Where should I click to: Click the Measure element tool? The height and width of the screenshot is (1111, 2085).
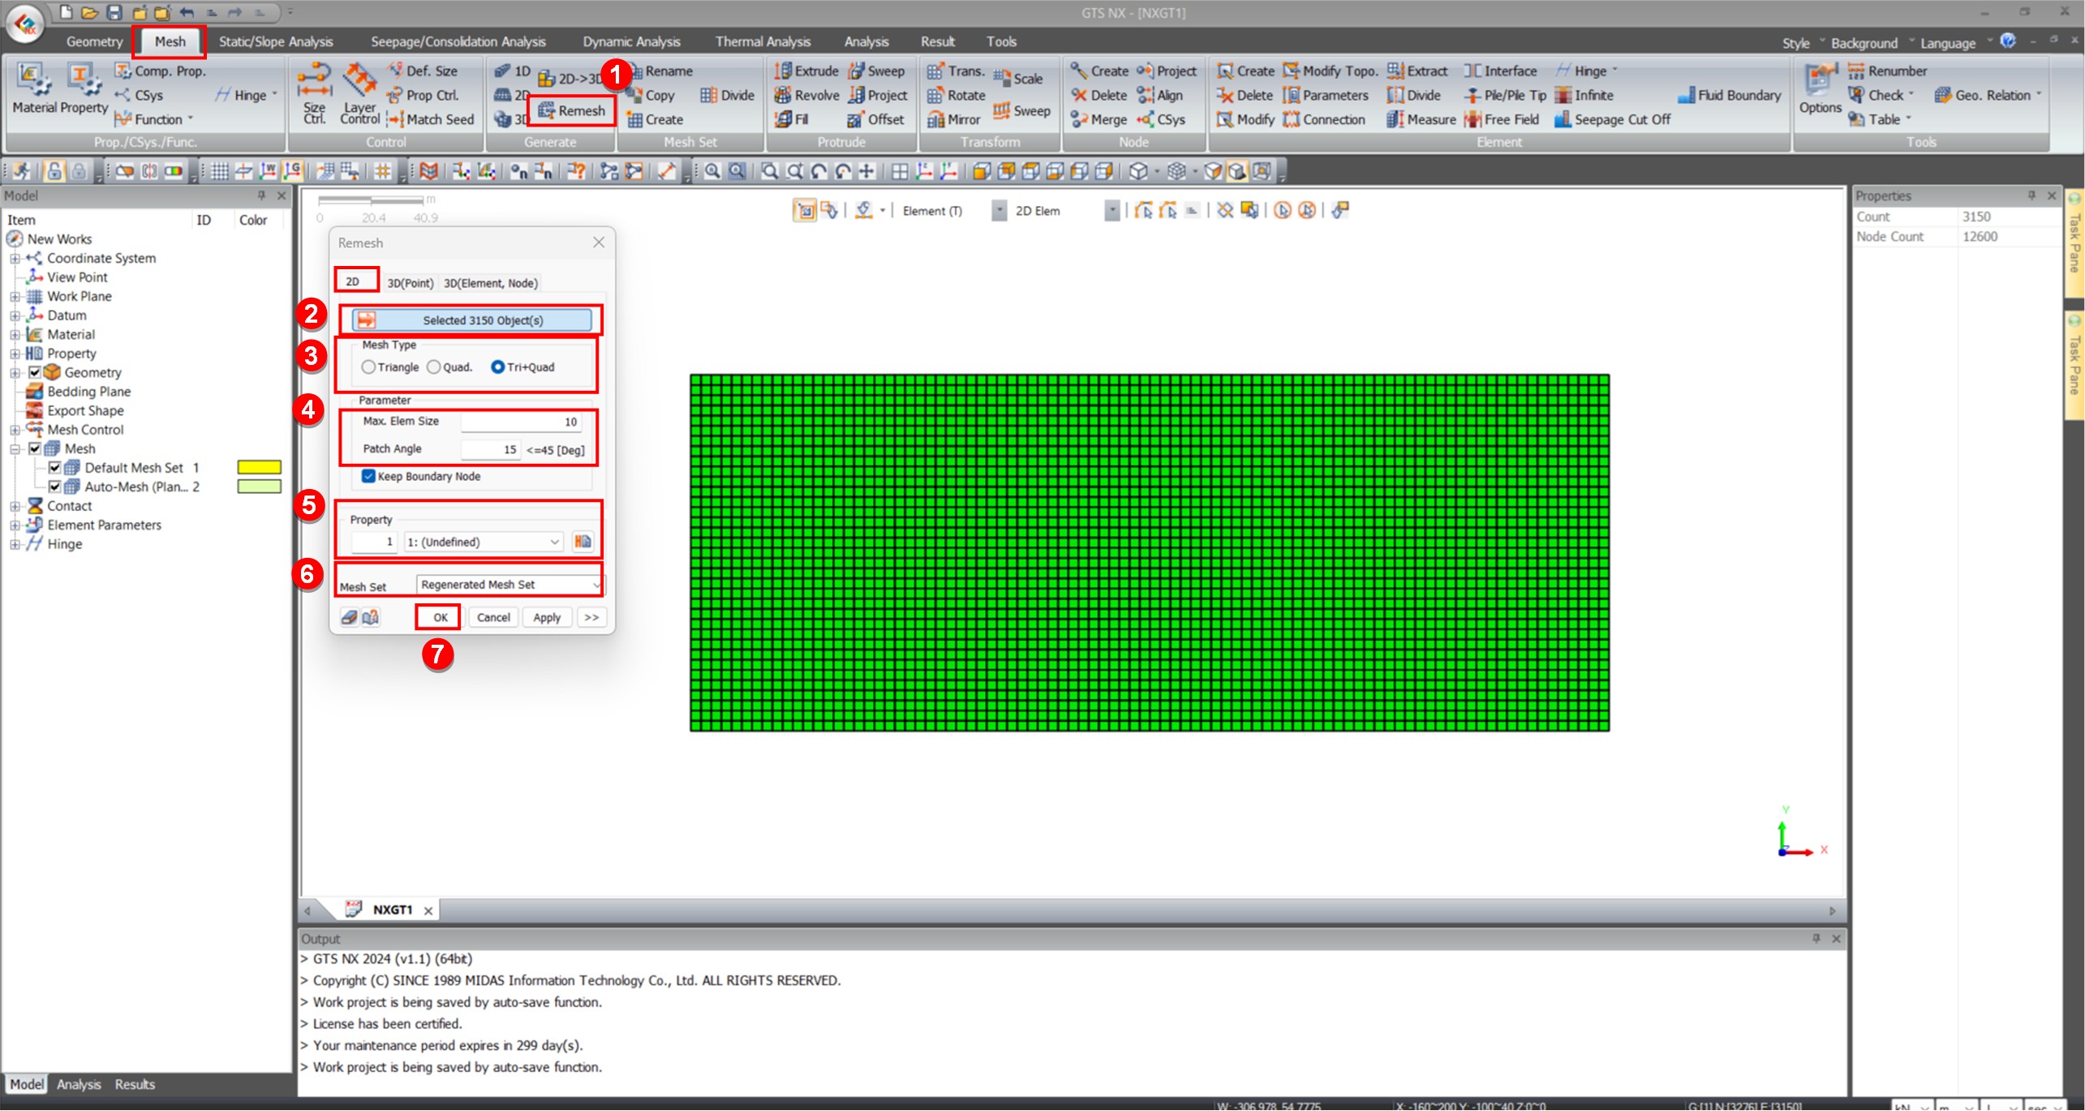click(x=1421, y=119)
